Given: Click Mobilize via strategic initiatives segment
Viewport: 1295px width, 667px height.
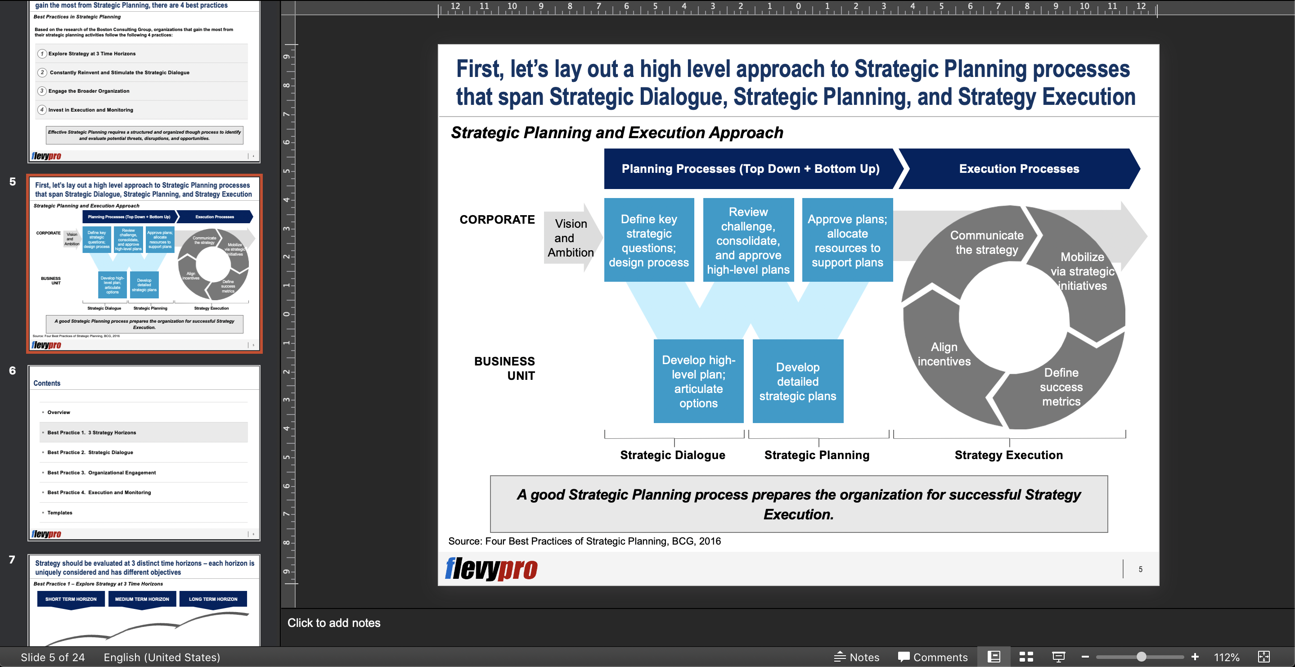Looking at the screenshot, I should tap(1082, 271).
